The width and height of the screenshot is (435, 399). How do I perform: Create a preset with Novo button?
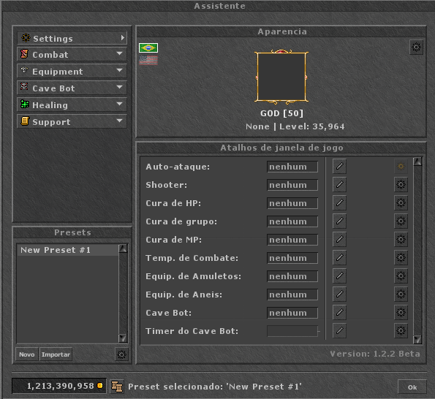click(27, 354)
